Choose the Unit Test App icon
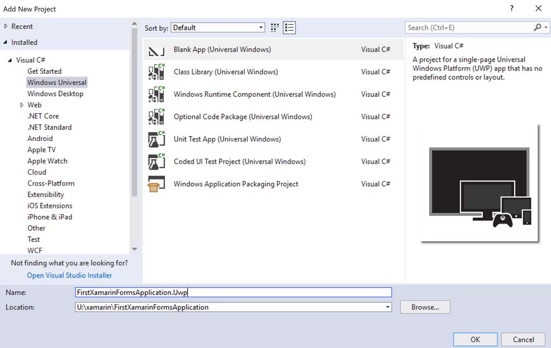Image resolution: width=551 pixels, height=348 pixels. (156, 139)
